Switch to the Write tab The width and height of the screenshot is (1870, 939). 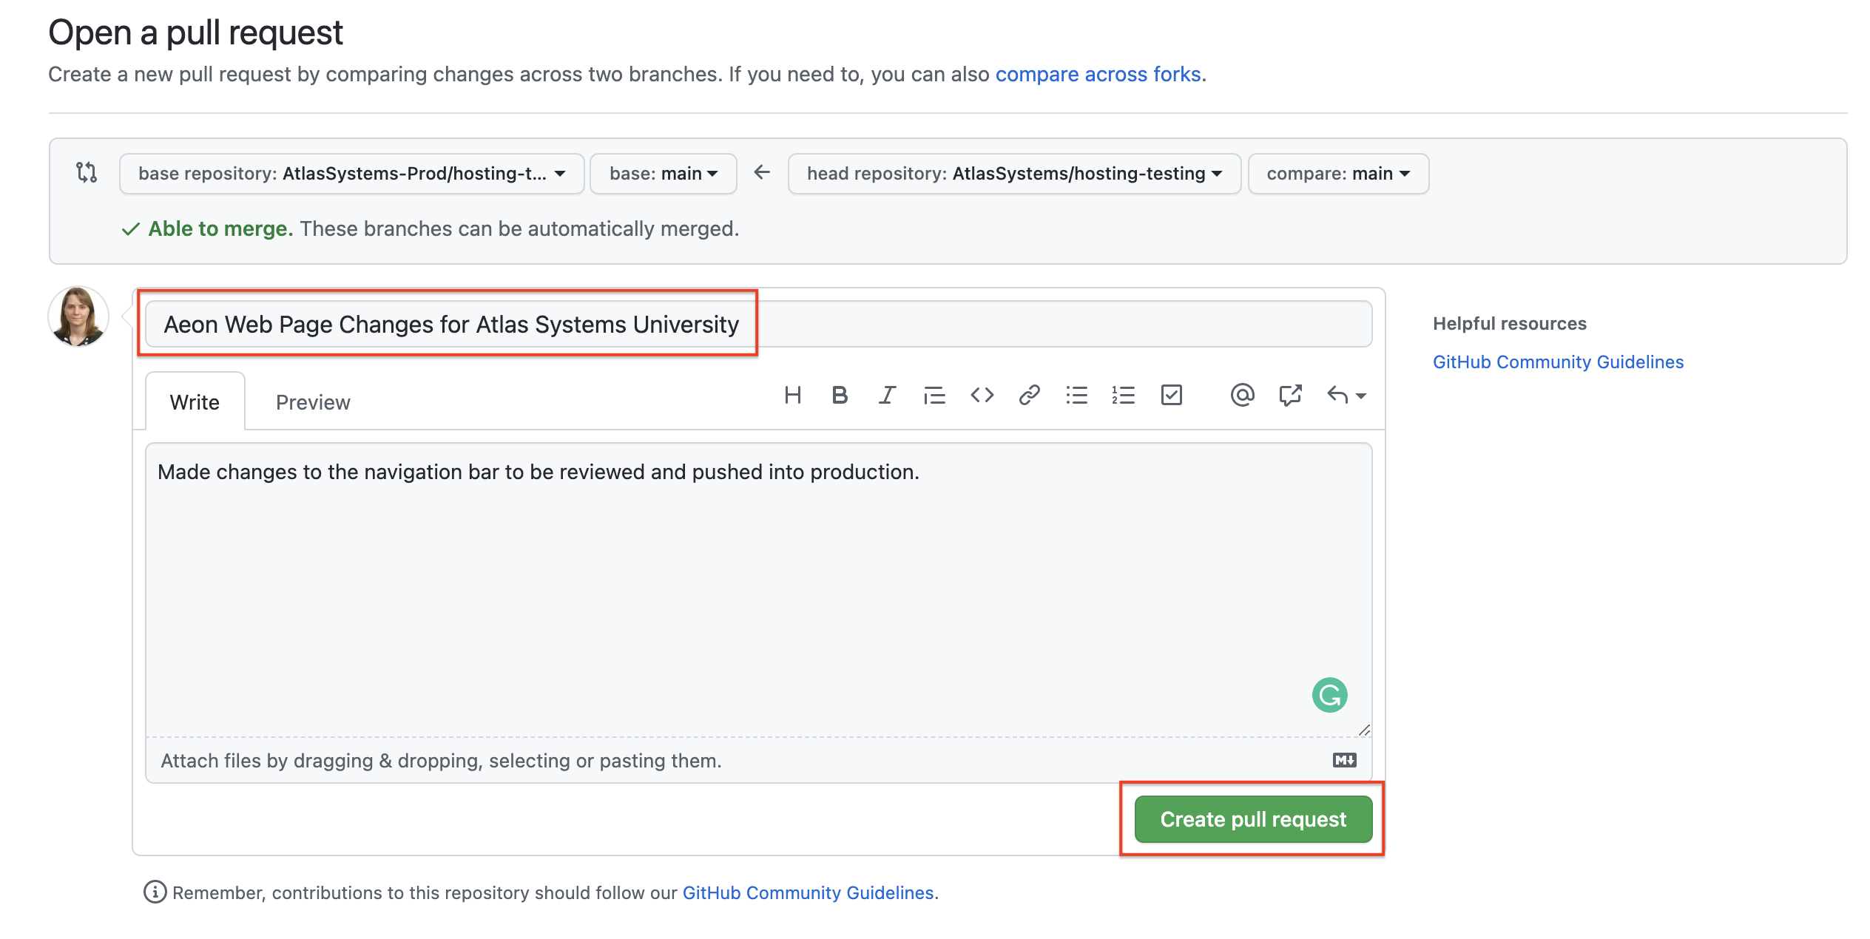pos(195,401)
